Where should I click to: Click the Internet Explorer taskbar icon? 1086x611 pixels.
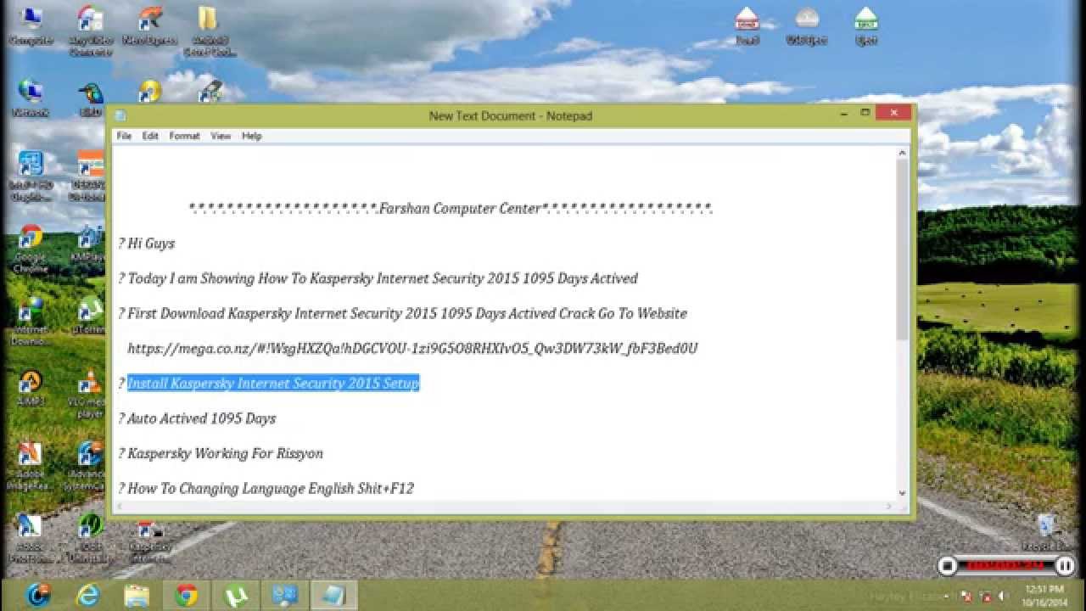click(87, 595)
